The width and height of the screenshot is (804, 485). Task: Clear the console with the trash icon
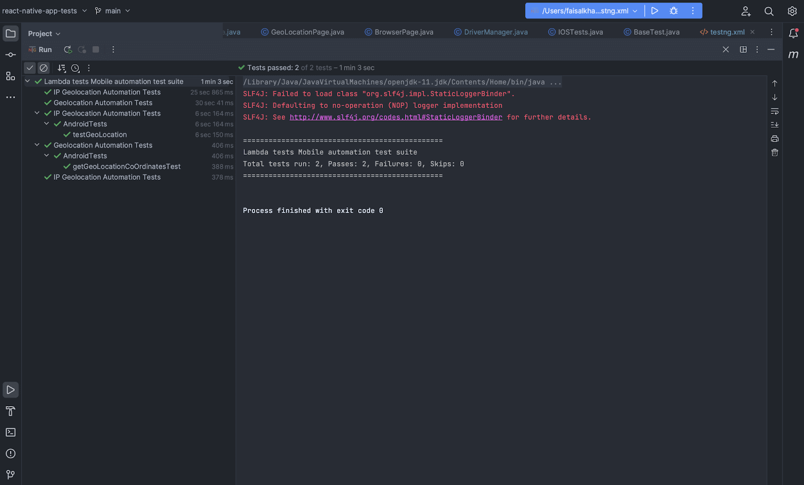[x=774, y=152]
